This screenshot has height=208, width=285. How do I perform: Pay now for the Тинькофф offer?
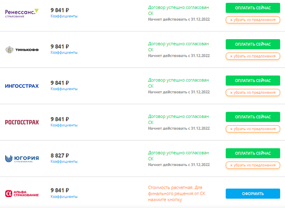(252, 44)
